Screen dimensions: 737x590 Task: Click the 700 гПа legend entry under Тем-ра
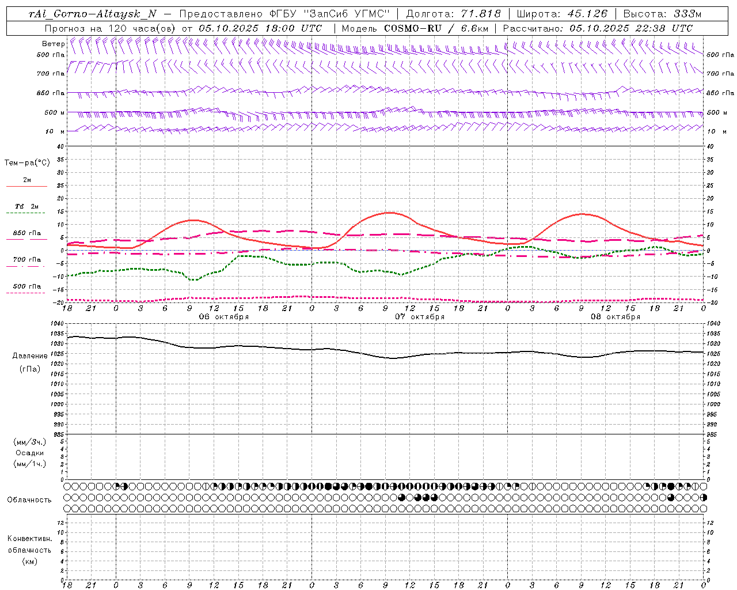point(27,260)
